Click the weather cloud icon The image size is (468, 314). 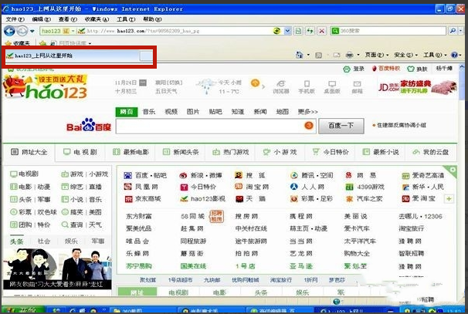(x=206, y=85)
